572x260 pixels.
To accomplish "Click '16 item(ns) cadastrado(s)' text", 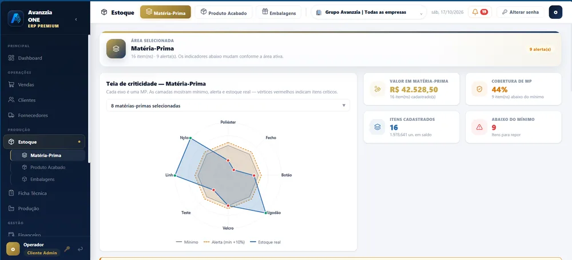I will pyautogui.click(x=412, y=97).
